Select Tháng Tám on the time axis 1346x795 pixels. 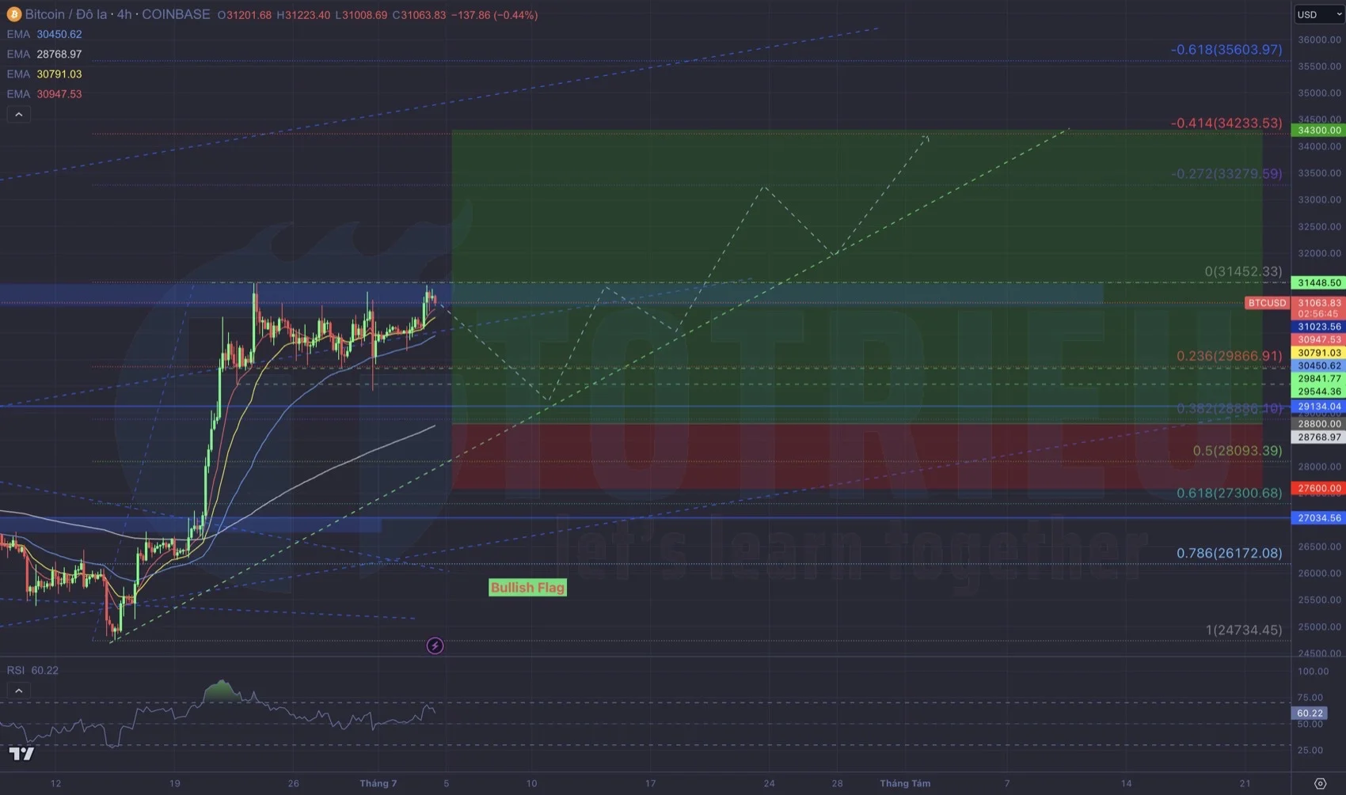[x=905, y=783]
